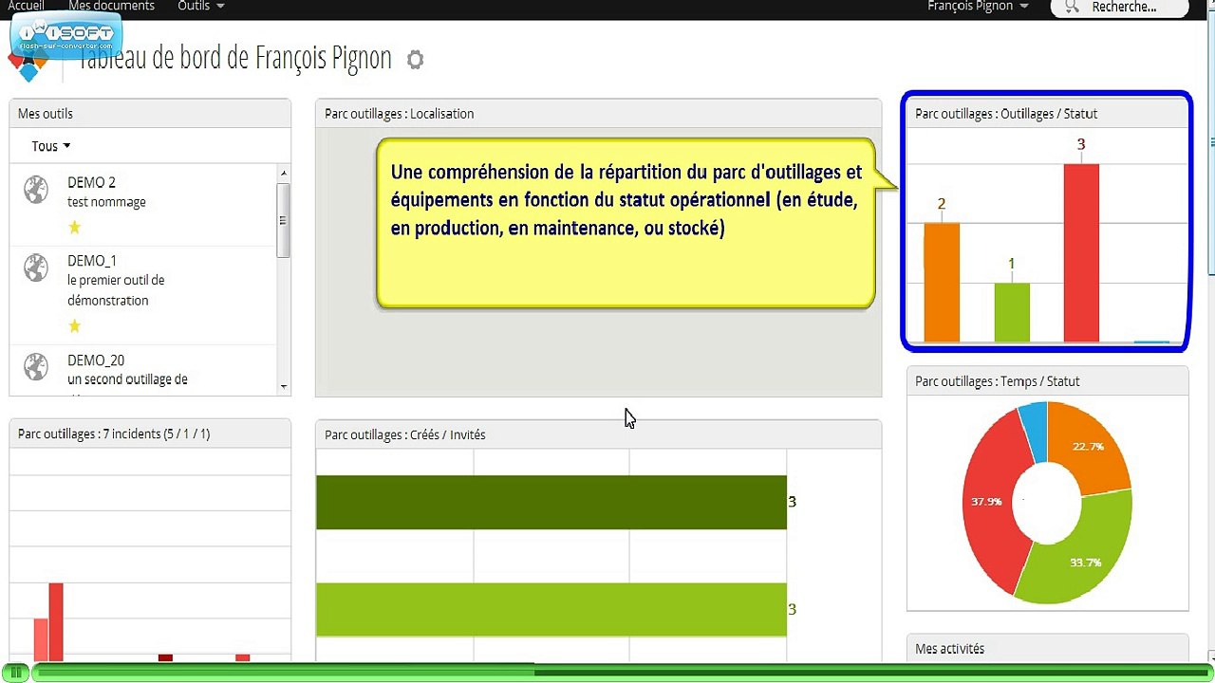
Task: Open dashboard settings gear icon
Action: [x=415, y=60]
